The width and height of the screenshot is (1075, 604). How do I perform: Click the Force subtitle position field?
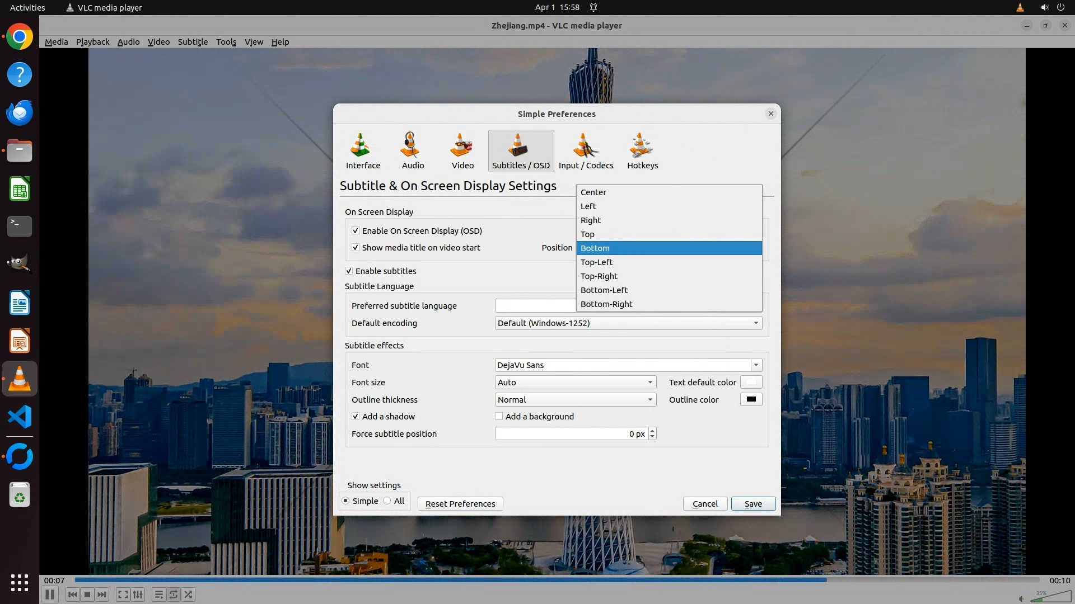570,434
